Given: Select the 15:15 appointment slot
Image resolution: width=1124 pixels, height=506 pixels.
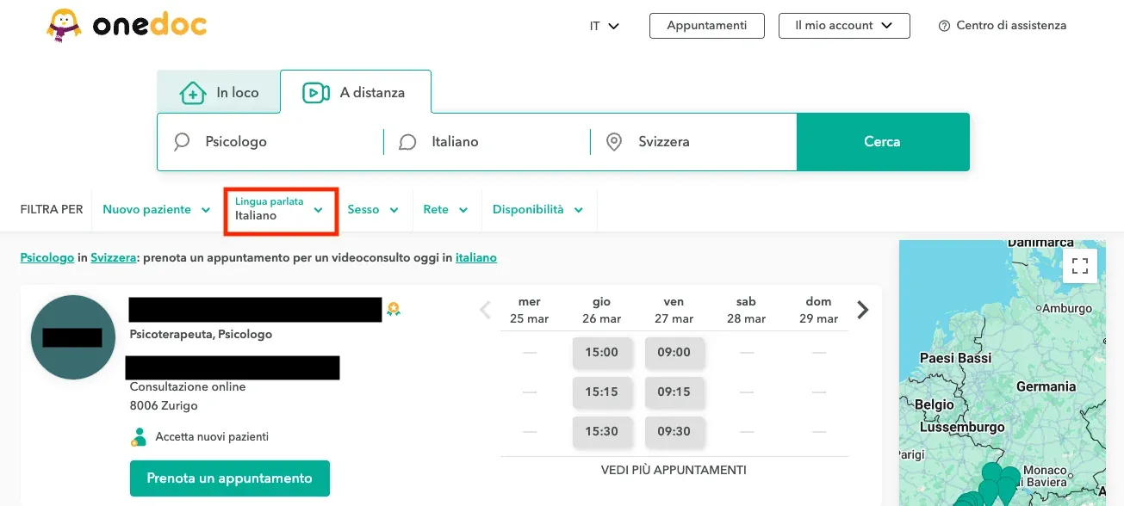Looking at the screenshot, I should coord(602,392).
